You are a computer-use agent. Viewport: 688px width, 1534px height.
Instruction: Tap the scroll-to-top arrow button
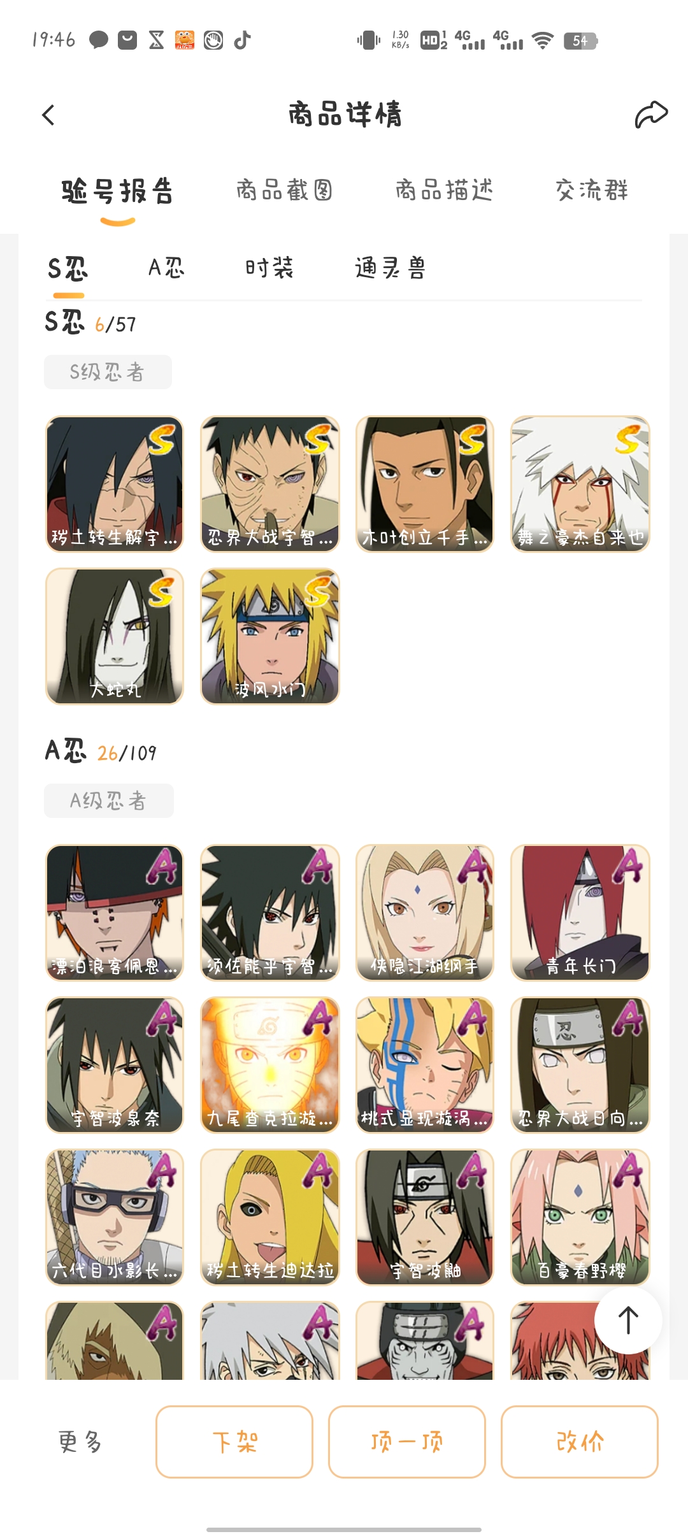coord(628,1321)
